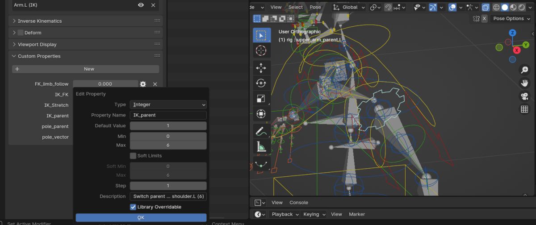Screen dimensions: 536x225
Task: Open the shading options dropdown arrow
Action: click(530, 7)
